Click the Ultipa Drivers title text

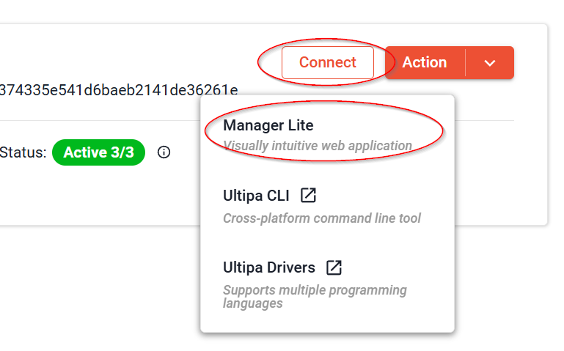point(268,267)
